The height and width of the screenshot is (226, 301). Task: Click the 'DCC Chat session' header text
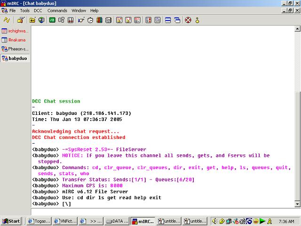click(x=56, y=101)
